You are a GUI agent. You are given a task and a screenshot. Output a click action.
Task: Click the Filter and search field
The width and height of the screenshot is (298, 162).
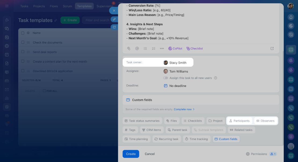[x=97, y=20]
